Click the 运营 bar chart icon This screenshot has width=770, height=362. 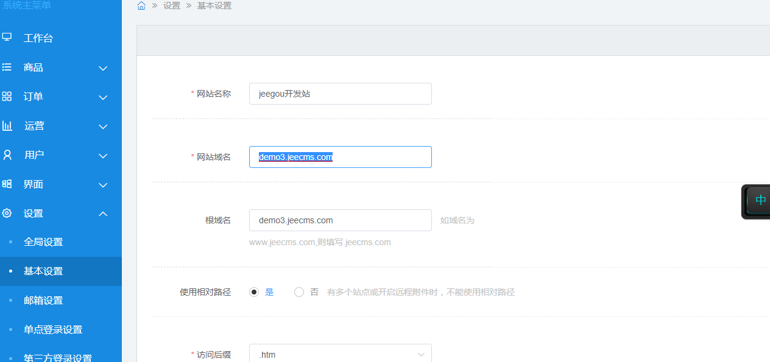(7, 125)
